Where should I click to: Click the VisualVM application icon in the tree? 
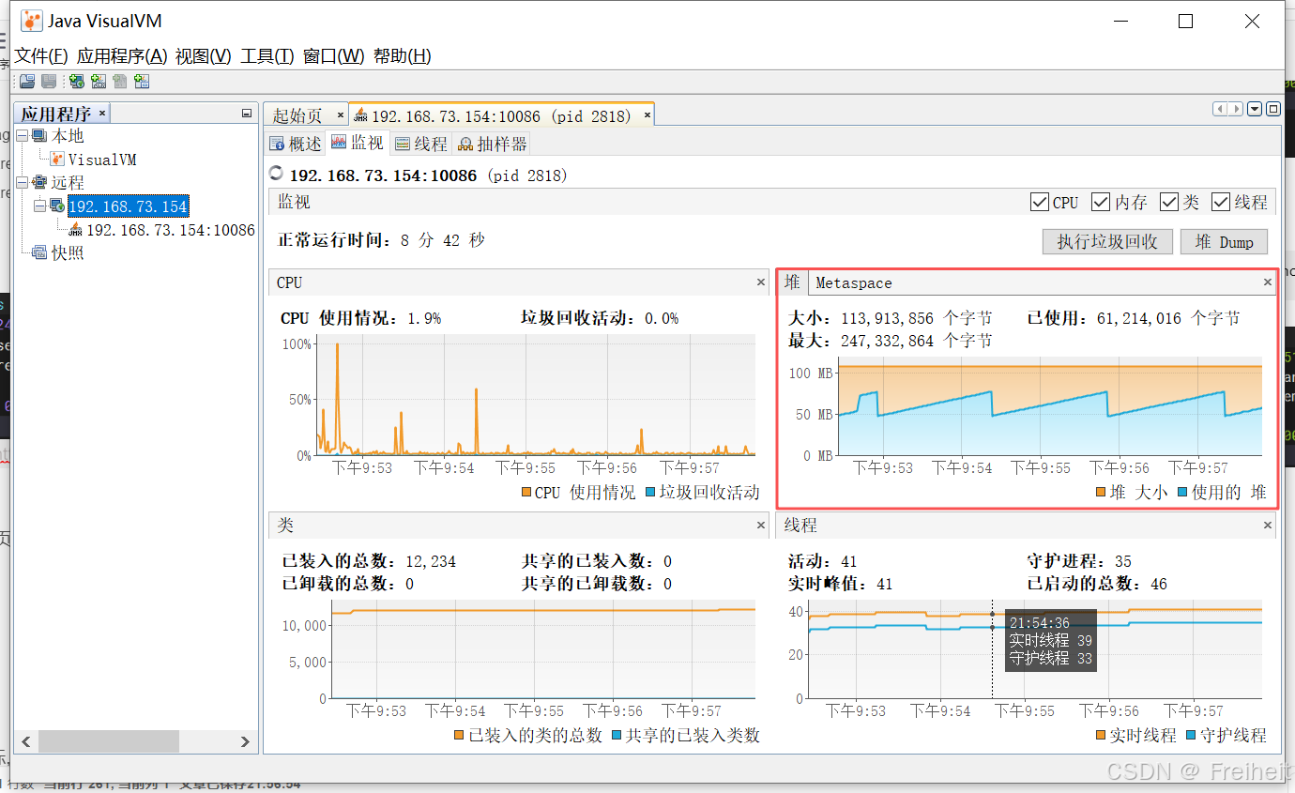[57, 160]
